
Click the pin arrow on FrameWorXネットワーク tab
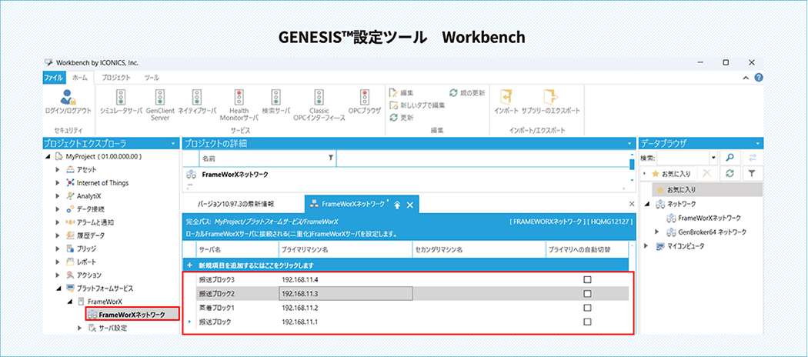[397, 205]
